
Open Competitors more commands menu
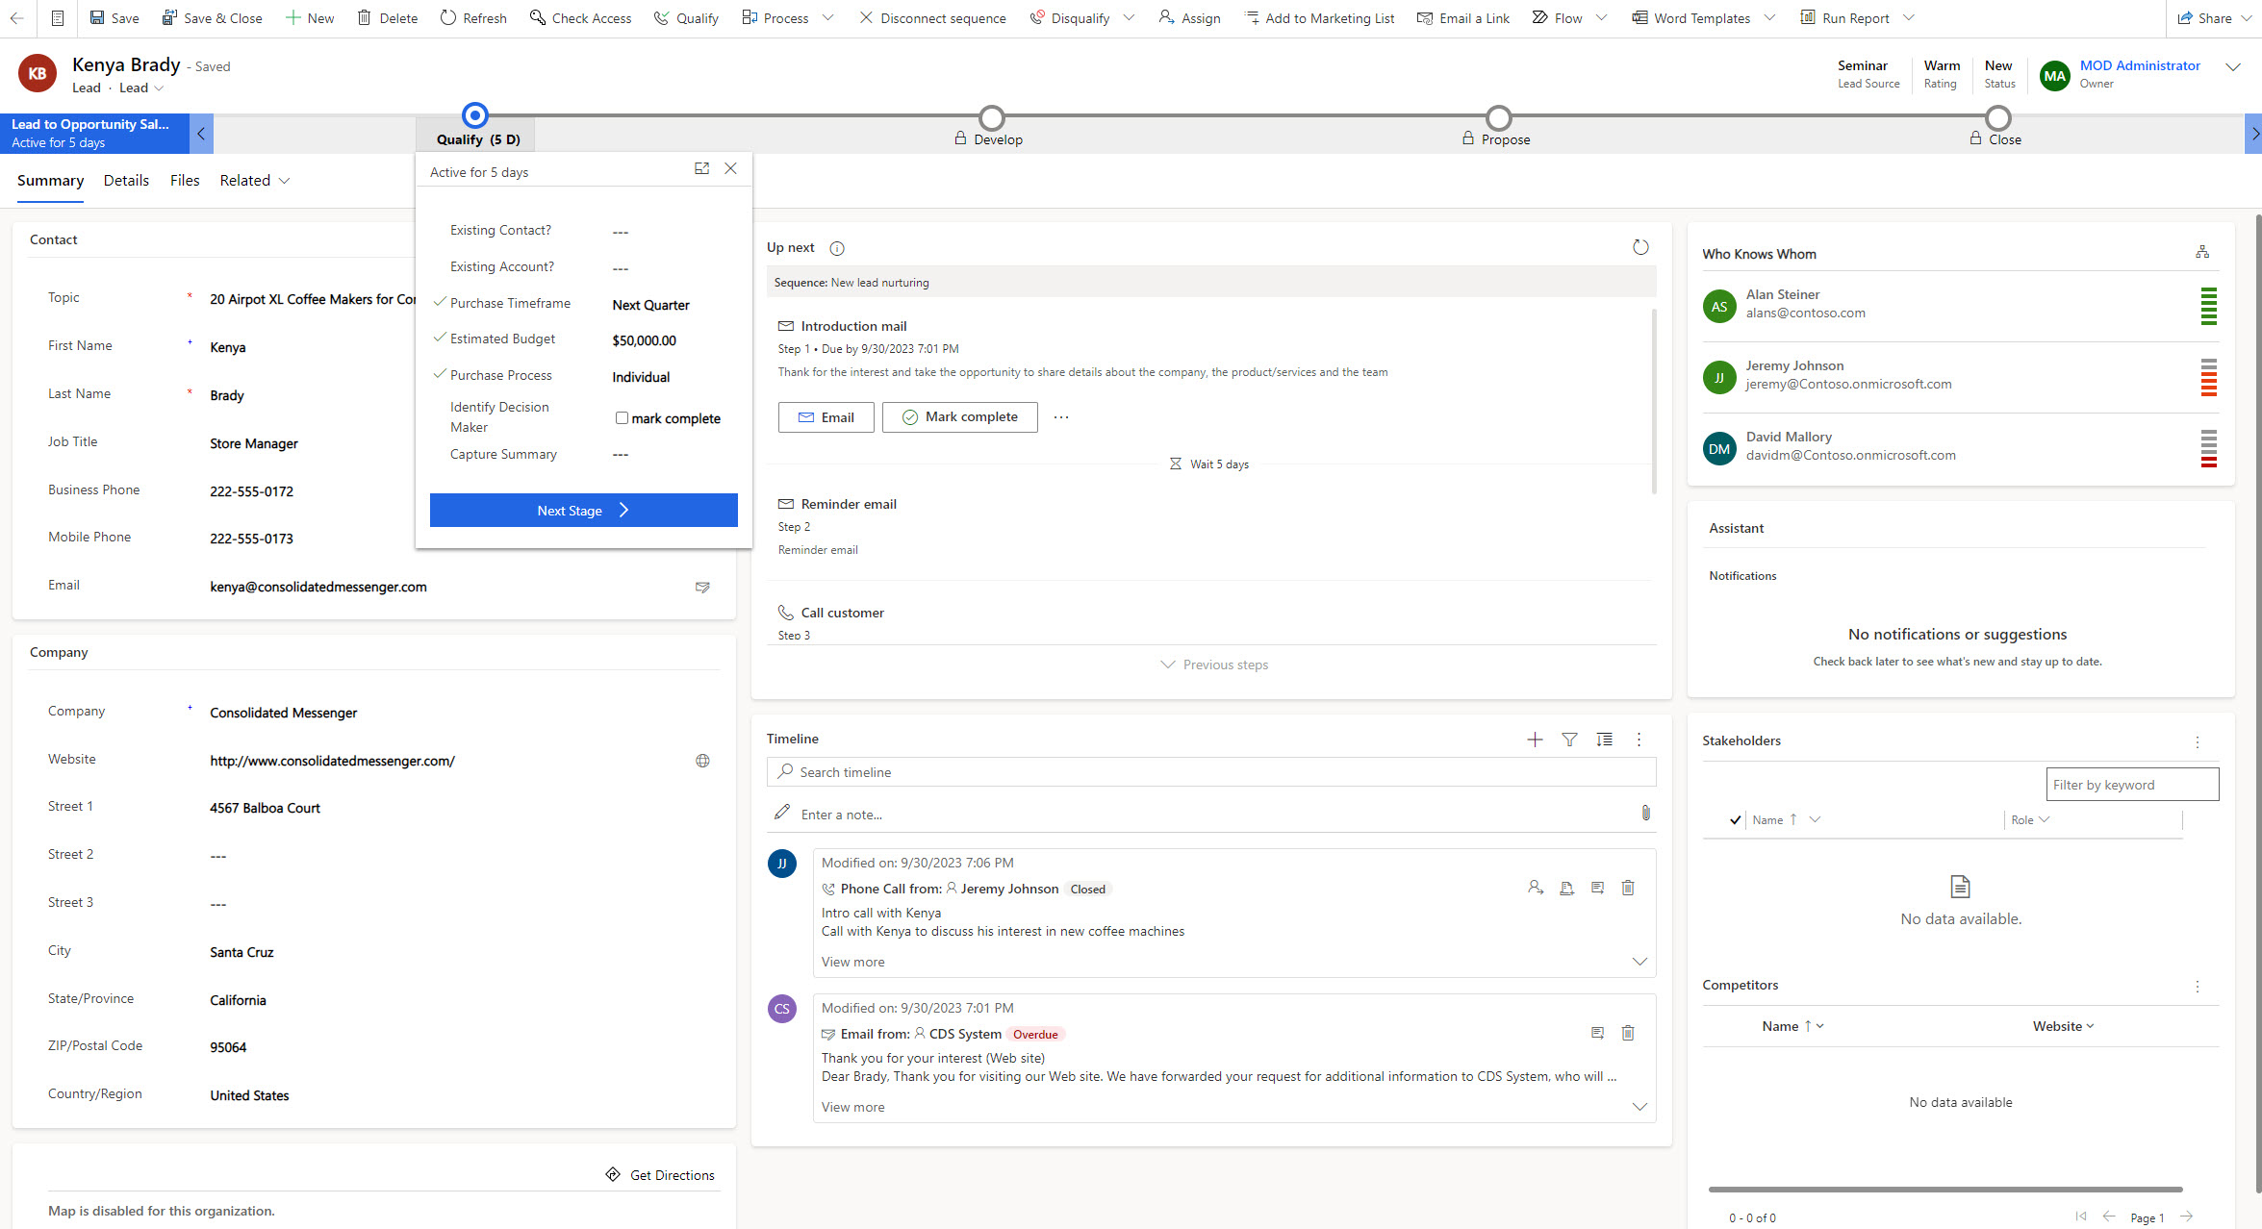pyautogui.click(x=2197, y=986)
